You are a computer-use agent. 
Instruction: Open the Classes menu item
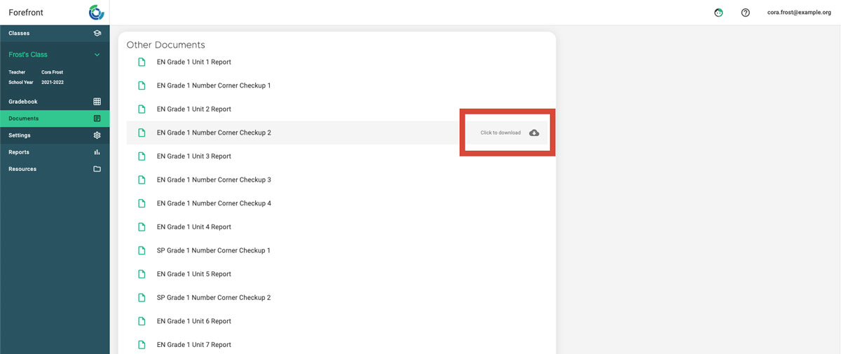[55, 33]
